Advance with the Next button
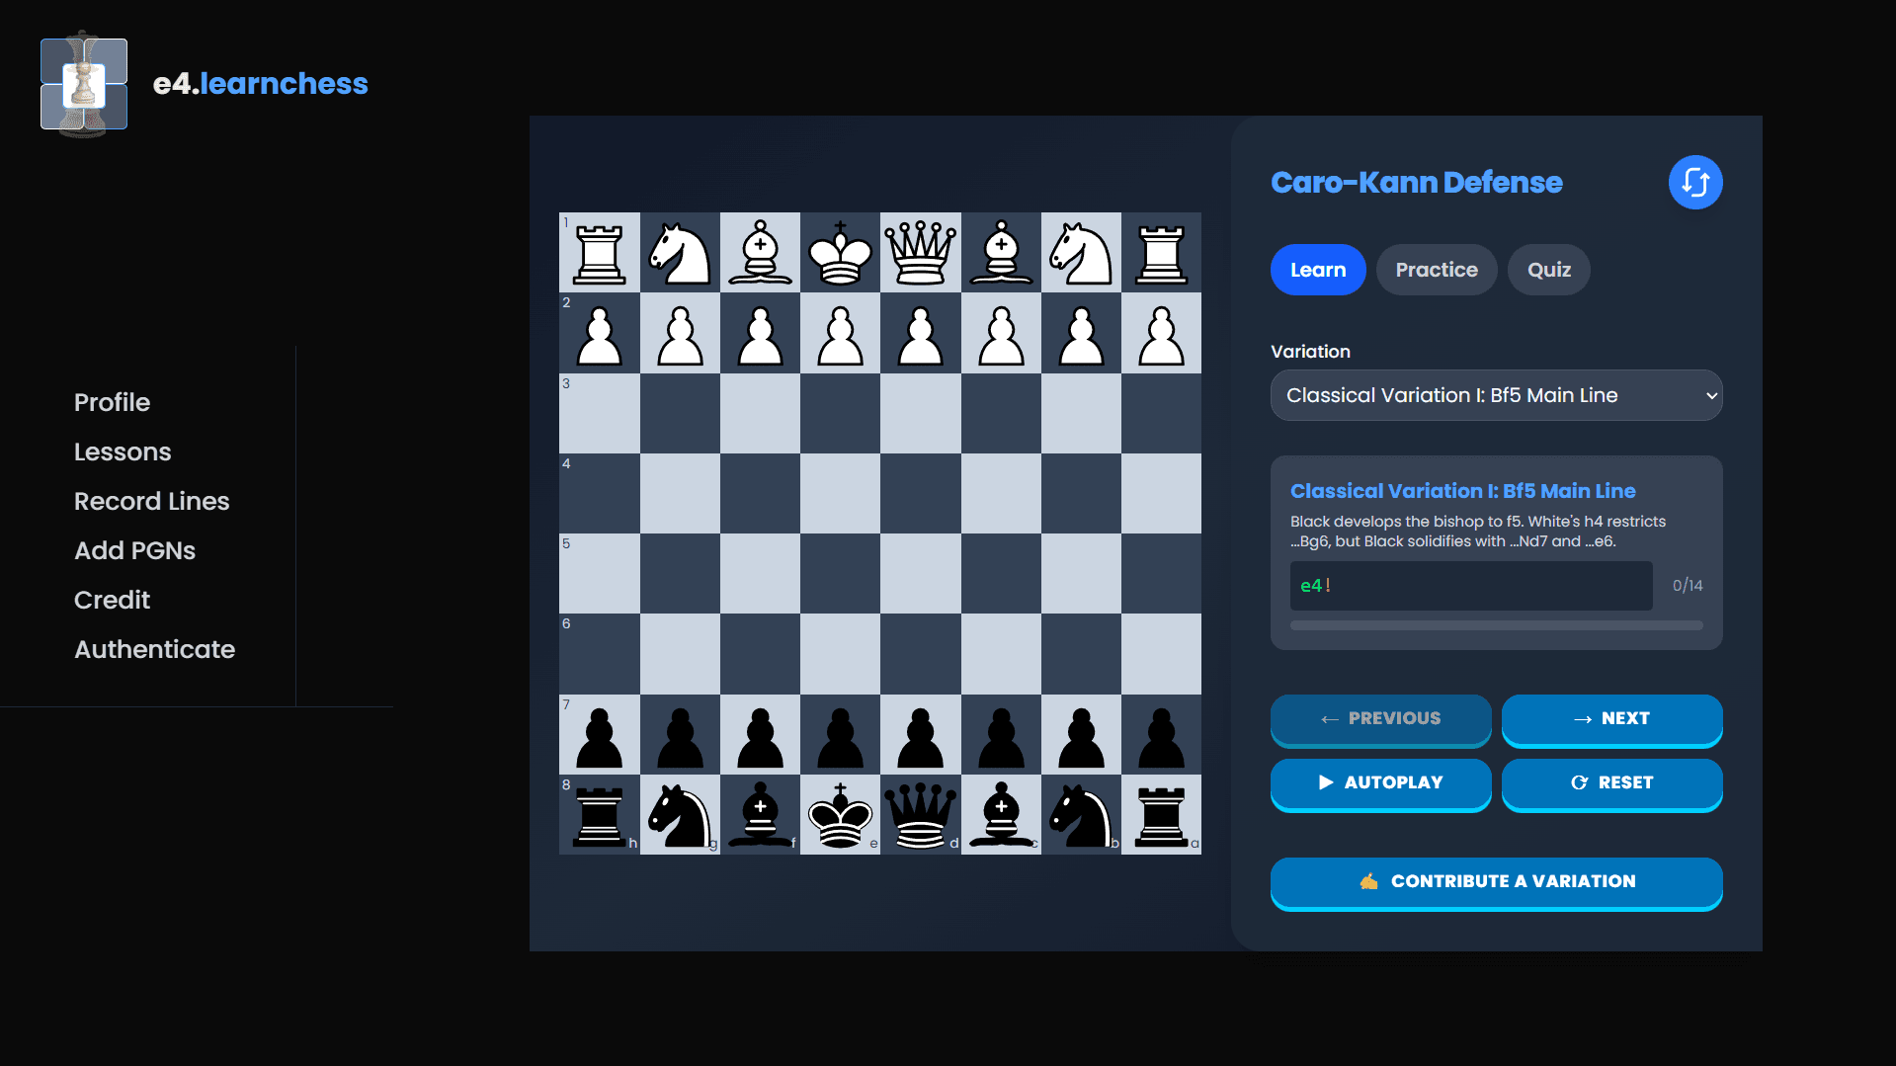1896x1066 pixels. (x=1610, y=719)
